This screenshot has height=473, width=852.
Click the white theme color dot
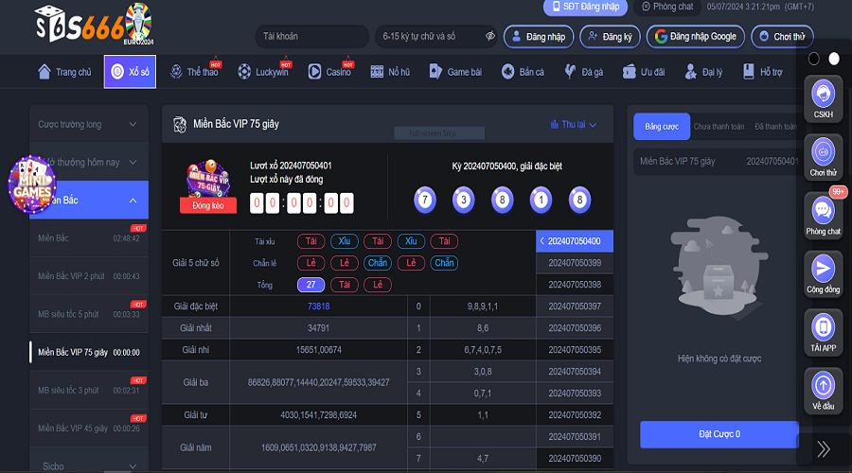click(834, 59)
